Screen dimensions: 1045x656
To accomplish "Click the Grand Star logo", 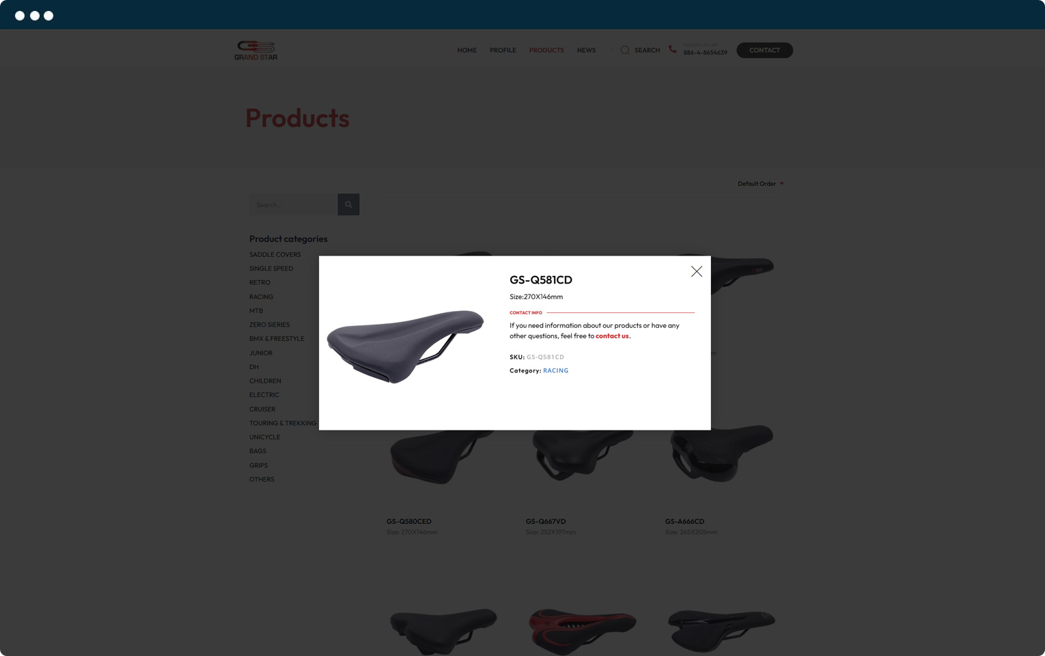I will click(256, 50).
